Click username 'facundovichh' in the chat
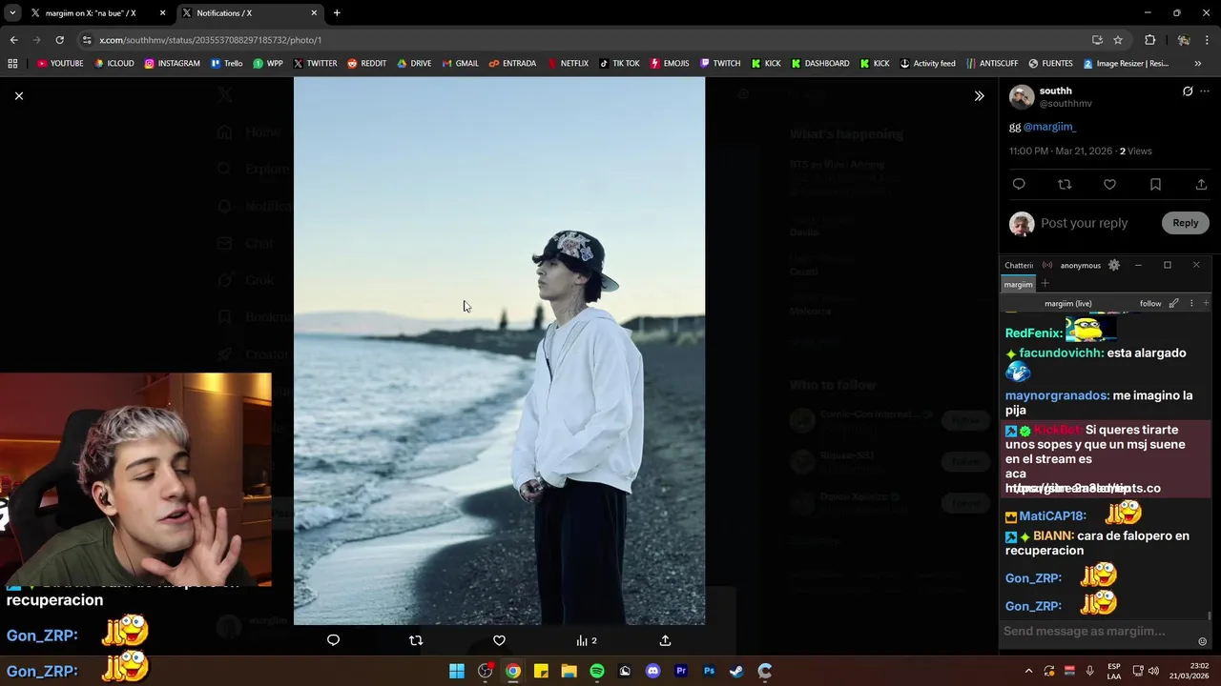This screenshot has height=686, width=1221. click(1061, 353)
